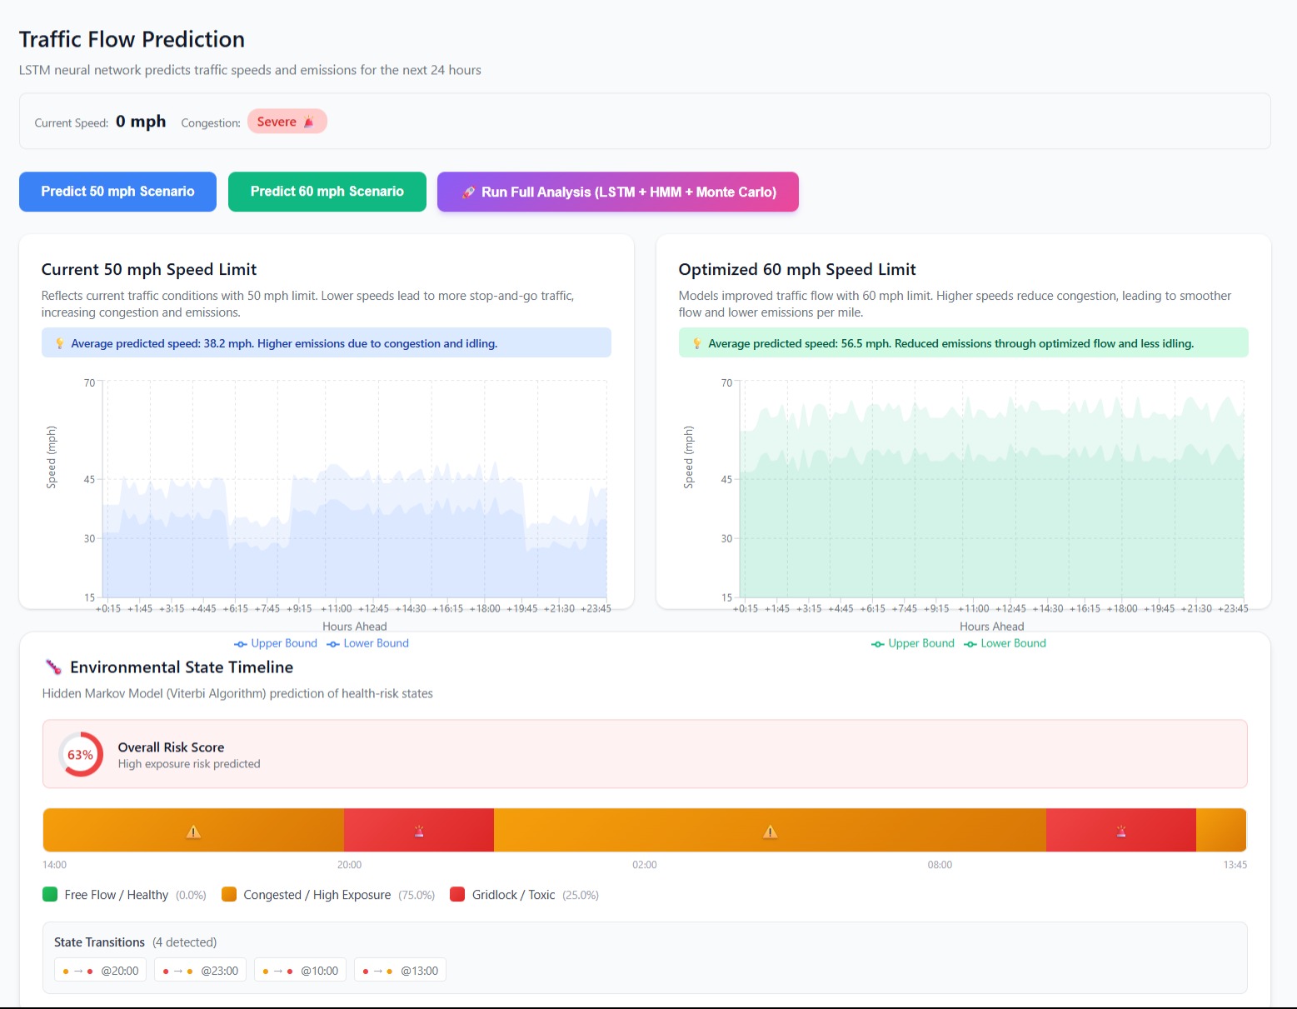Select the state transition chip at @20:00
1297x1009 pixels.
101,971
